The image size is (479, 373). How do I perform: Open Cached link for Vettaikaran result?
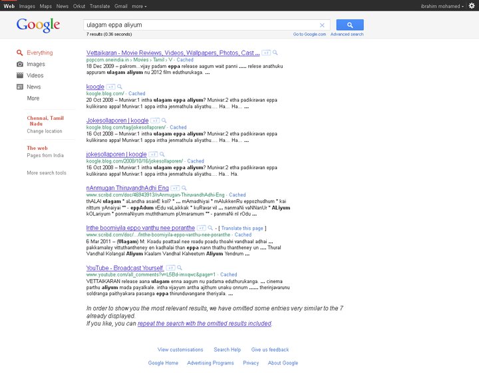[x=185, y=60]
